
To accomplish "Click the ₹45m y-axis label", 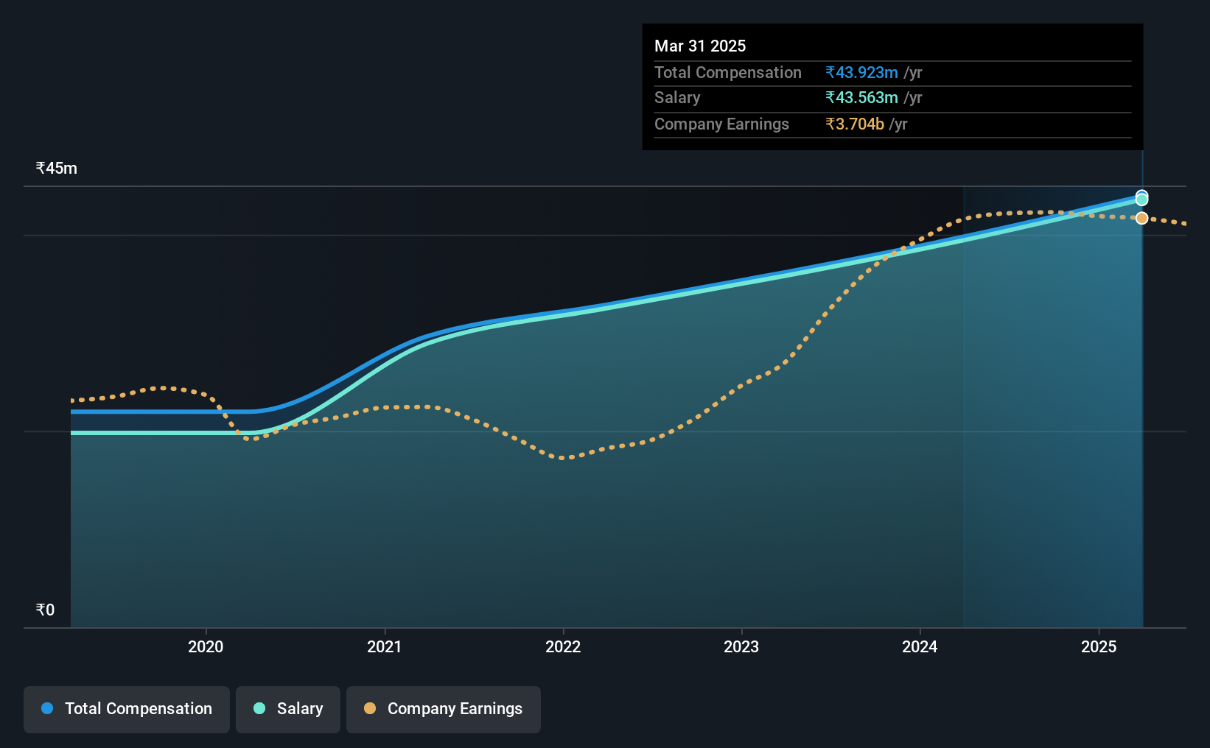I will (57, 168).
